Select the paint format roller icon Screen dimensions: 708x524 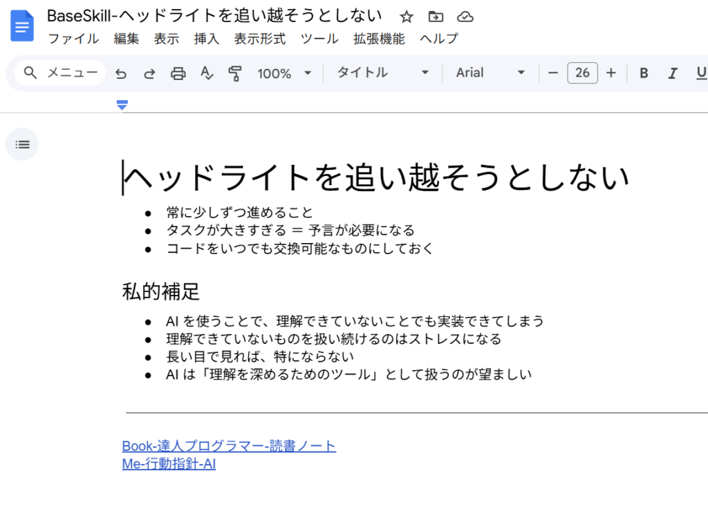click(235, 73)
